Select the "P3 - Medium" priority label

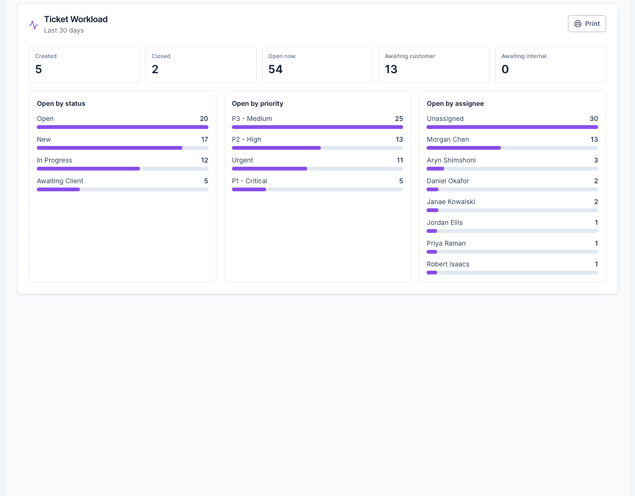pyautogui.click(x=252, y=119)
